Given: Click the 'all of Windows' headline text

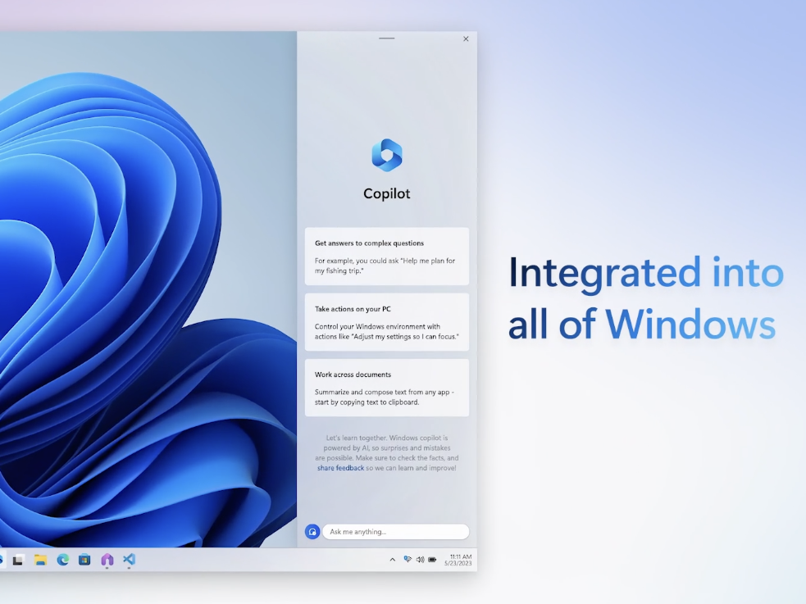Looking at the screenshot, I should pyautogui.click(x=641, y=324).
